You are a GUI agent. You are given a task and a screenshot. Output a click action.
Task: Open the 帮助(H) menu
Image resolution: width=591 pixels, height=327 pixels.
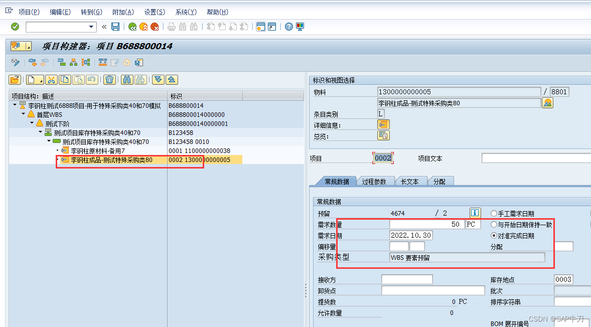coord(217,12)
